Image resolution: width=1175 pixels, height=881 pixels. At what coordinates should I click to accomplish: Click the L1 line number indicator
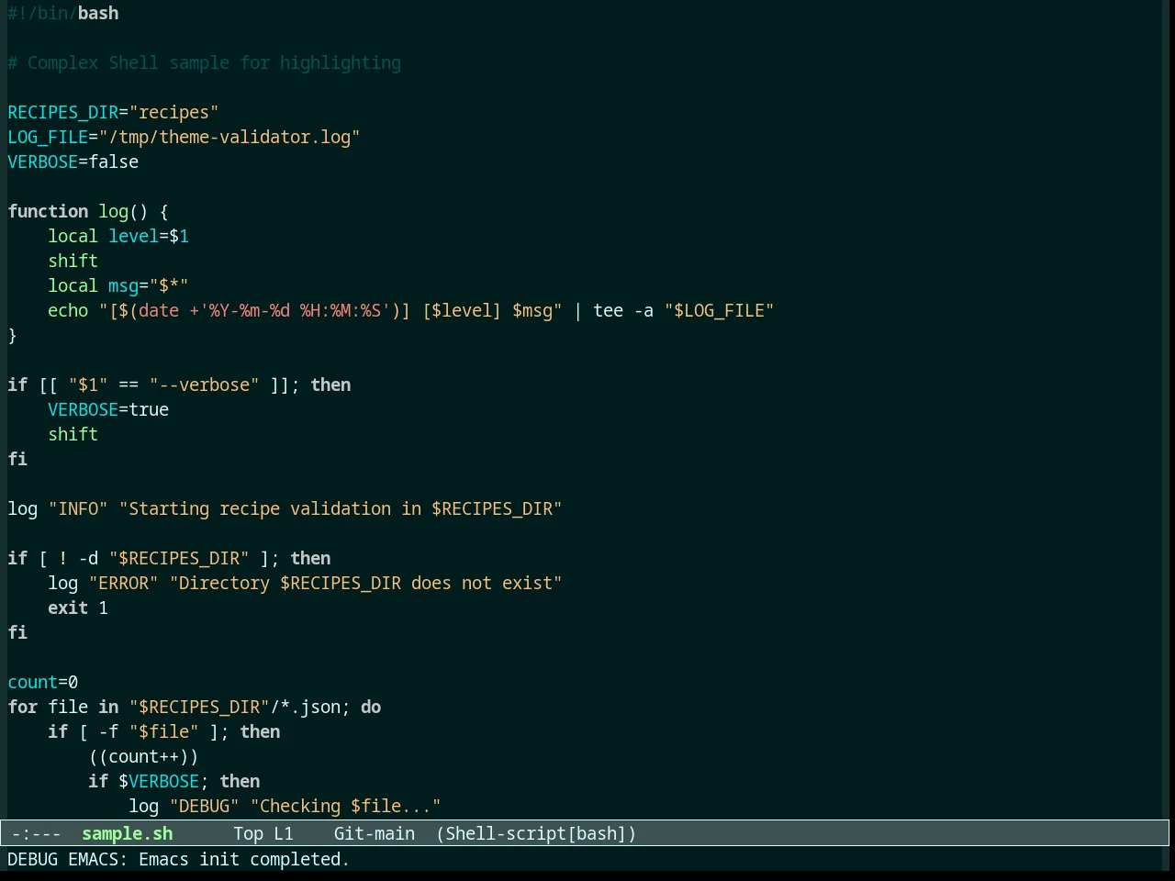click(284, 833)
